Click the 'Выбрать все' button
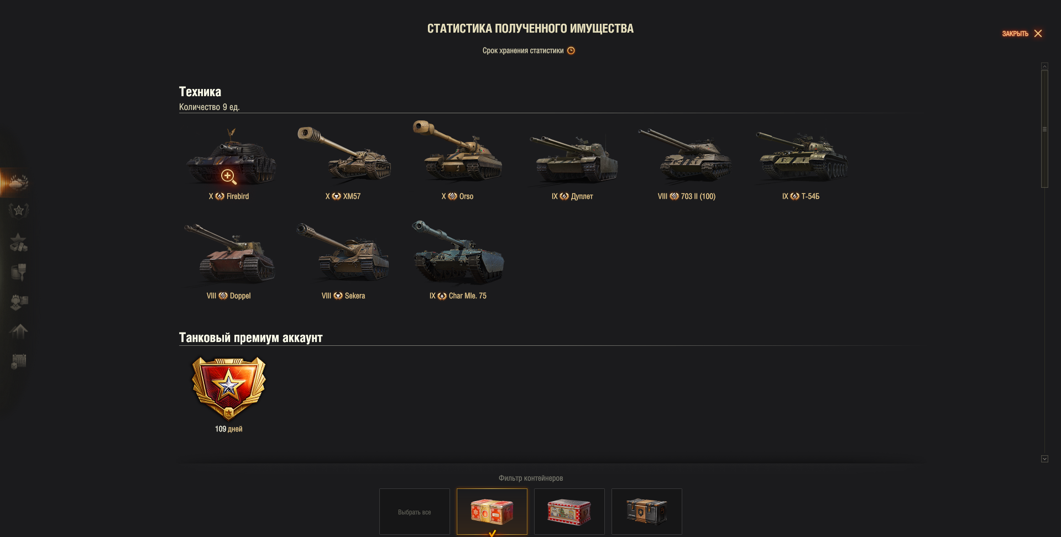The width and height of the screenshot is (1061, 537). 415,512
